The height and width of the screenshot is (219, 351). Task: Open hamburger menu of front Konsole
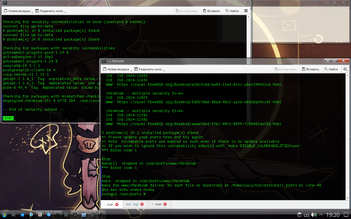point(345,69)
